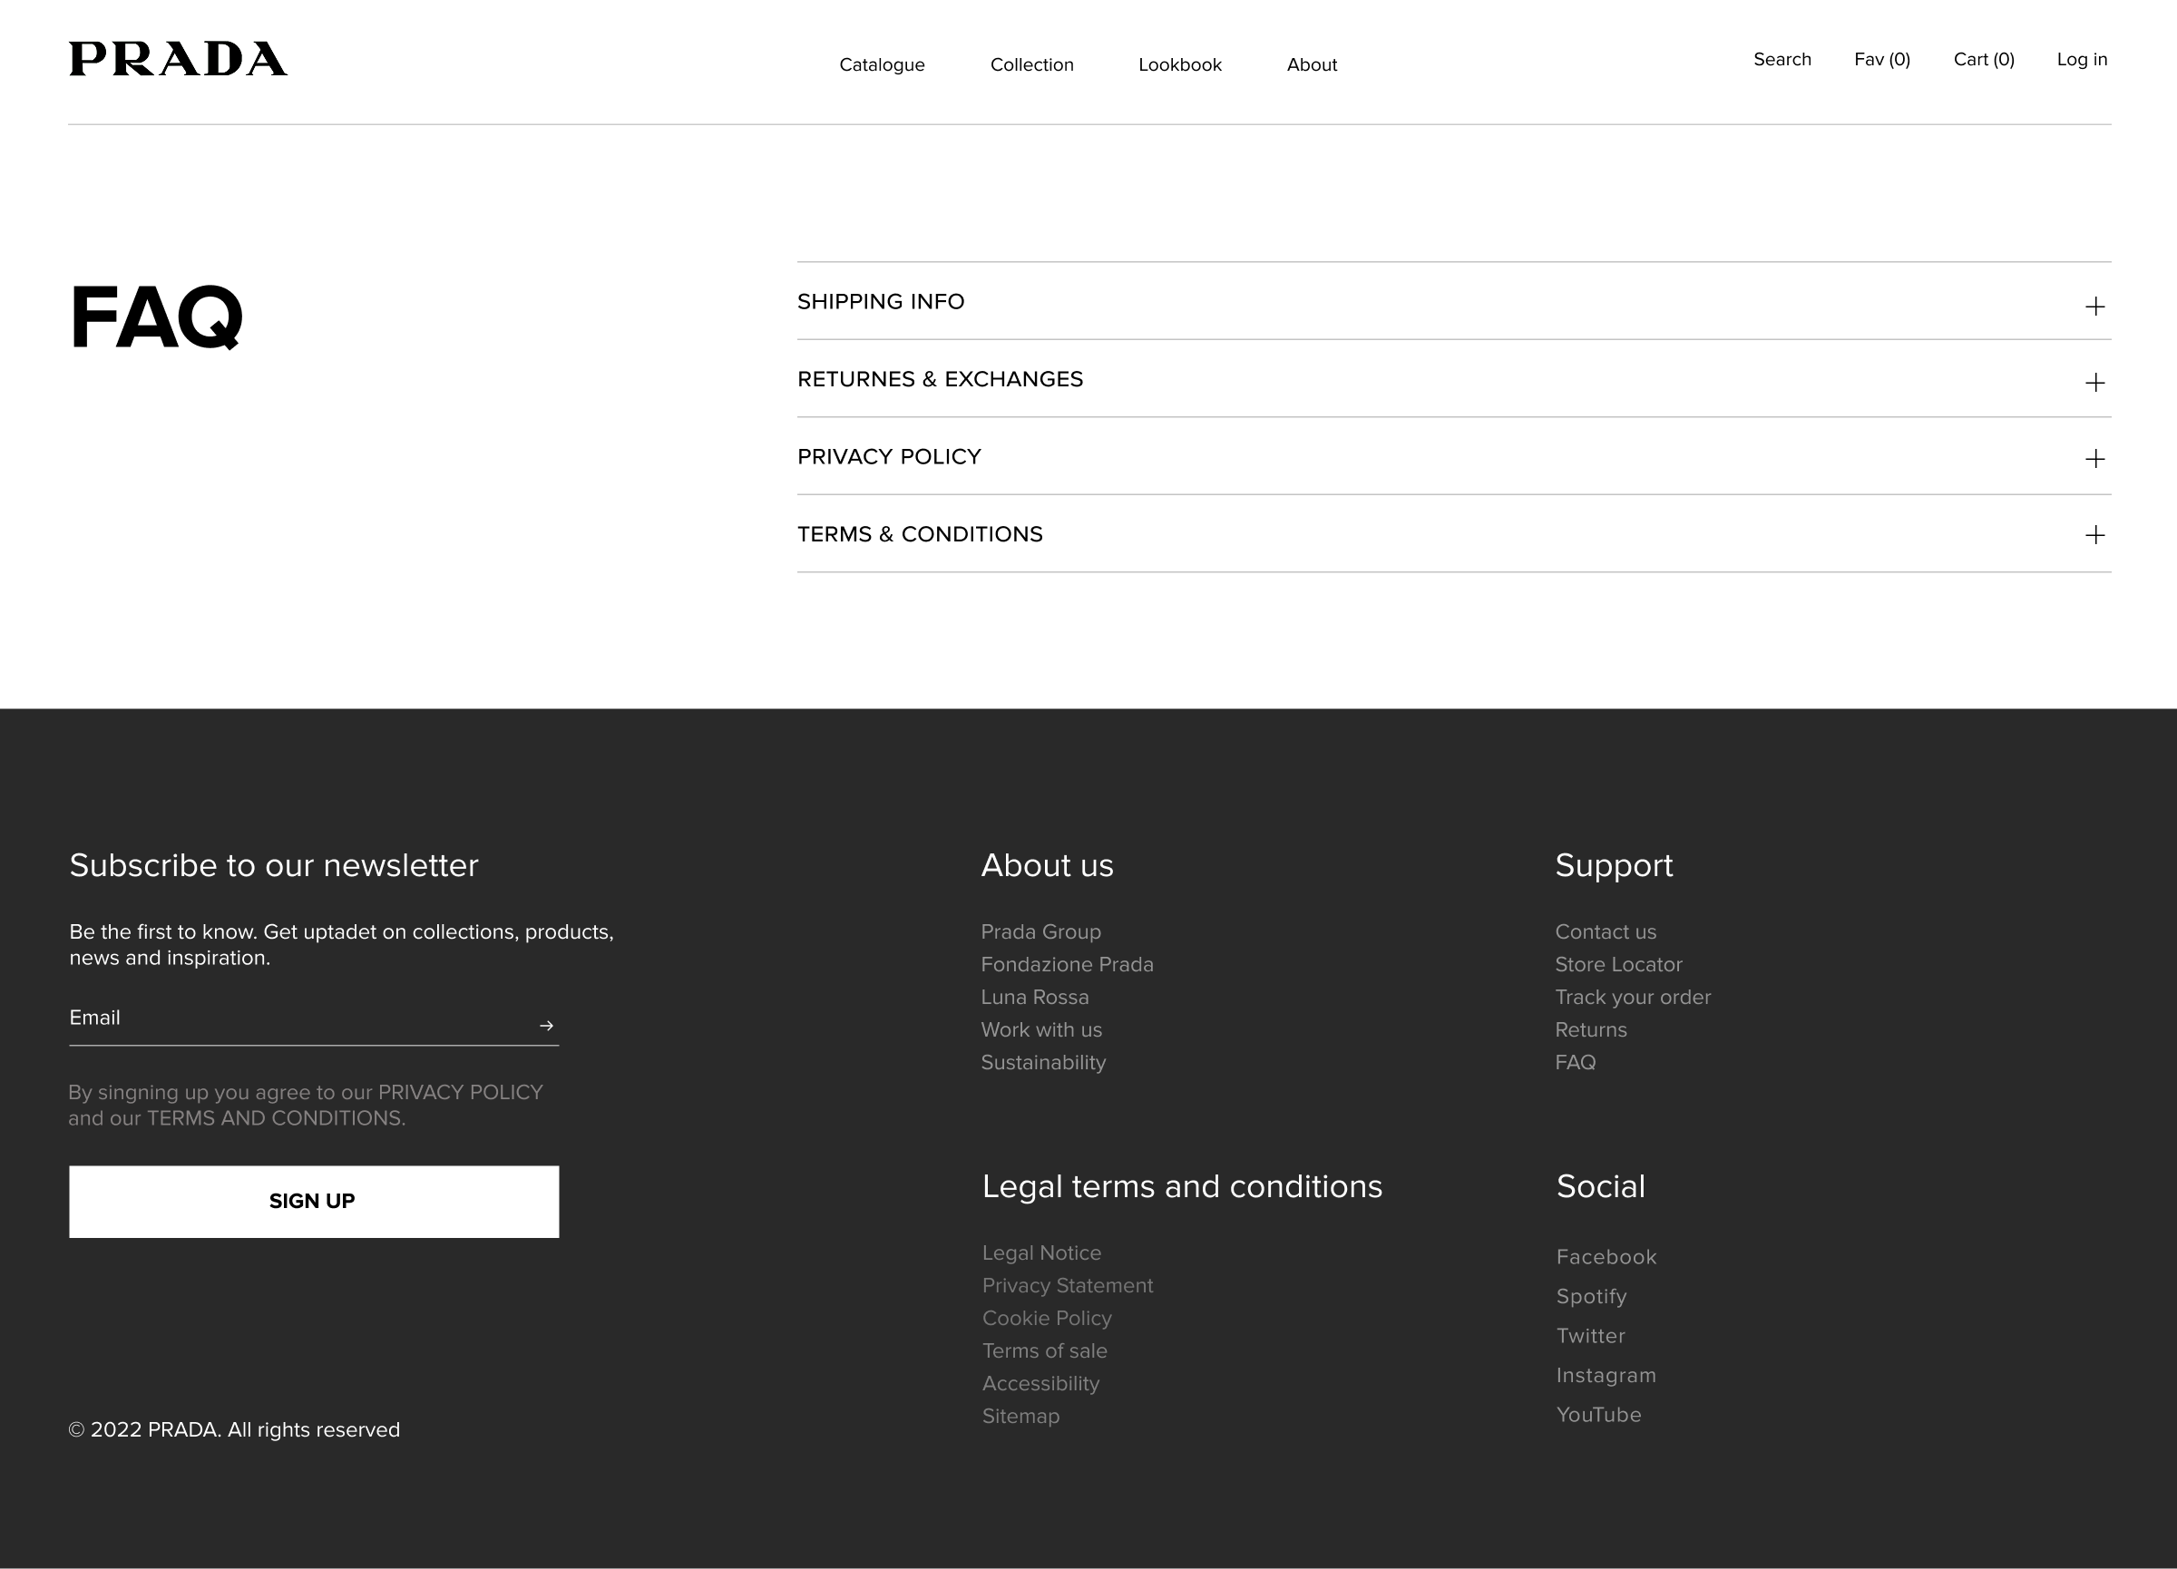Click the 'Support' footer heading

[x=1615, y=865]
